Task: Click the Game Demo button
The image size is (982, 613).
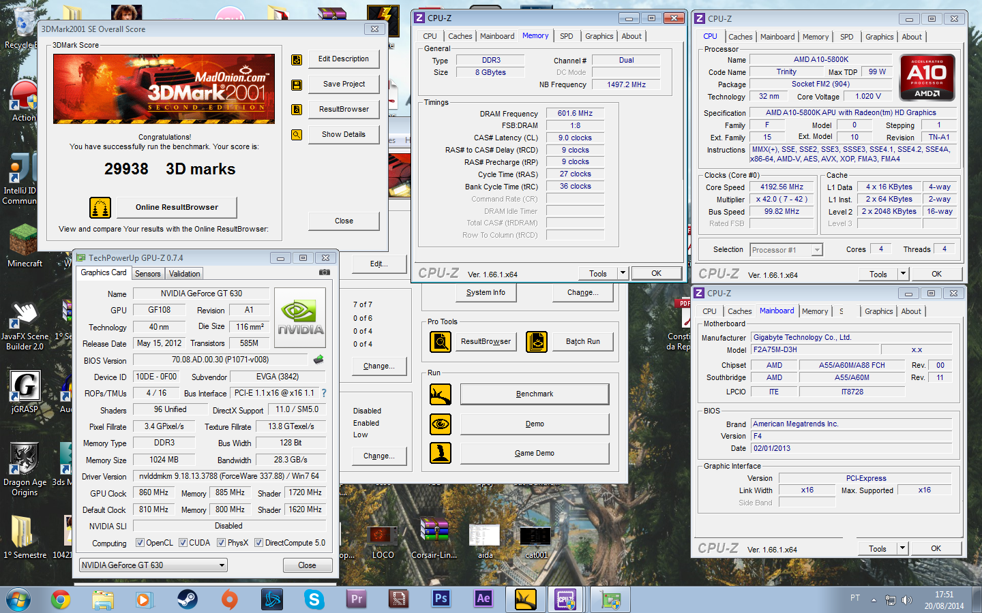Action: pos(535,454)
